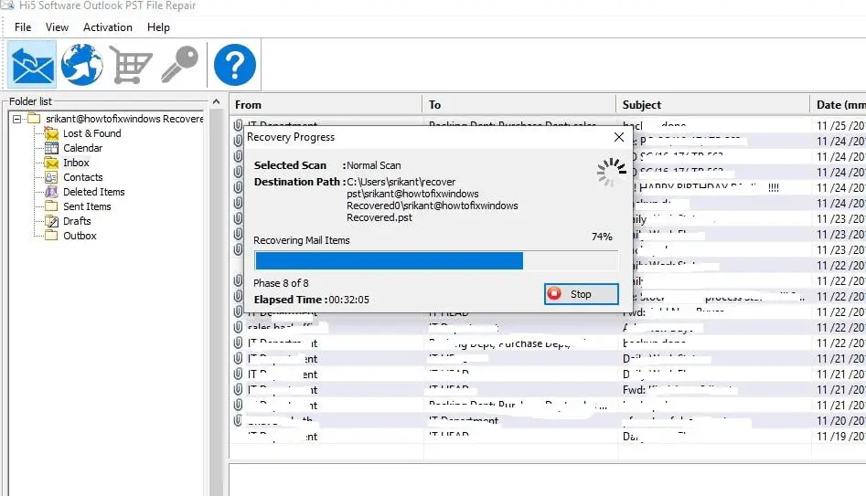
Task: Click the 'Recovering Mail Items' status text
Action: pos(302,240)
